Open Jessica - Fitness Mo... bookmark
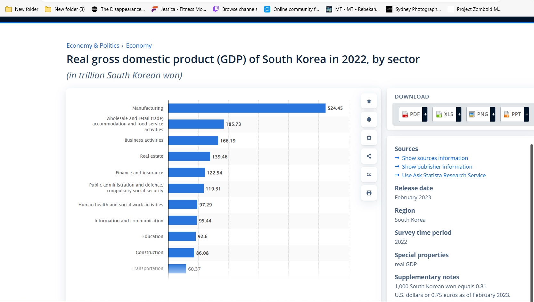The width and height of the screenshot is (534, 302). point(179,9)
